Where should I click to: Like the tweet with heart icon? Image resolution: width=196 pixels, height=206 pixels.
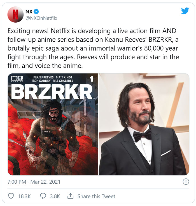tap(11, 196)
